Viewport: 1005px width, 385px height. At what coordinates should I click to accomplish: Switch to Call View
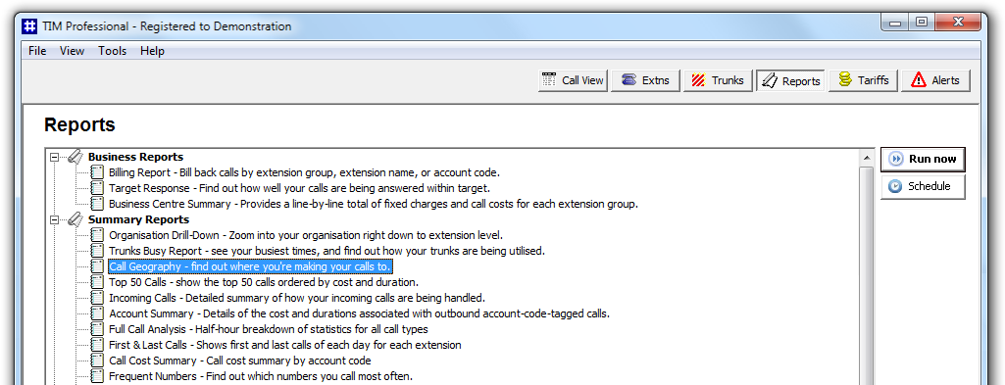(x=573, y=80)
